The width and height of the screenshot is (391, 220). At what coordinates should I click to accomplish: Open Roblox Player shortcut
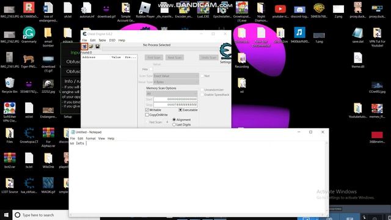tap(145, 10)
